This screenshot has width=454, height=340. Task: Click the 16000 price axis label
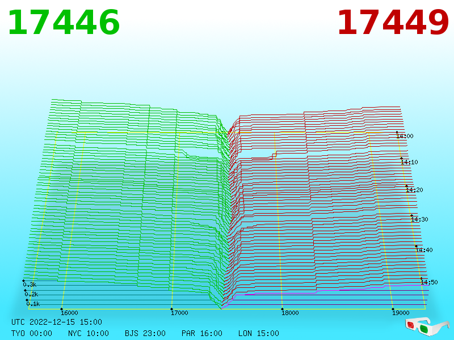coord(69,313)
